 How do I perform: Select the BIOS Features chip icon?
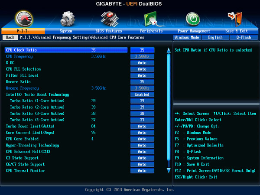(x=110, y=19)
